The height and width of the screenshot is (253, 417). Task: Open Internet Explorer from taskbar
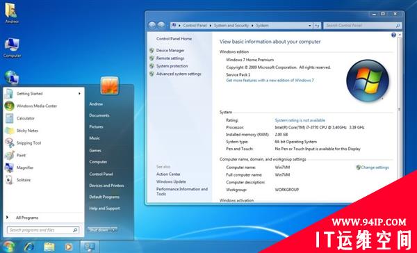[x=29, y=247]
